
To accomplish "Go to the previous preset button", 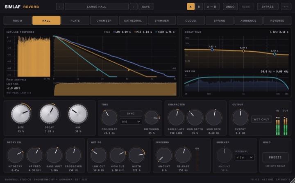I will pyautogui.click(x=60, y=7).
